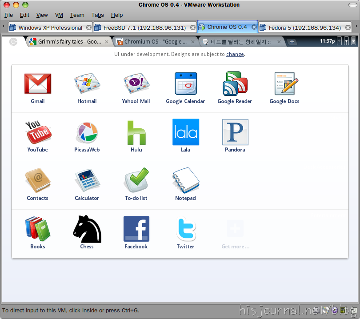
Task: Switch to FreeBSD 7.1 VM tab
Action: (x=144, y=28)
